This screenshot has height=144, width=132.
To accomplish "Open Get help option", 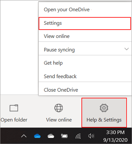I will click(x=85, y=63).
